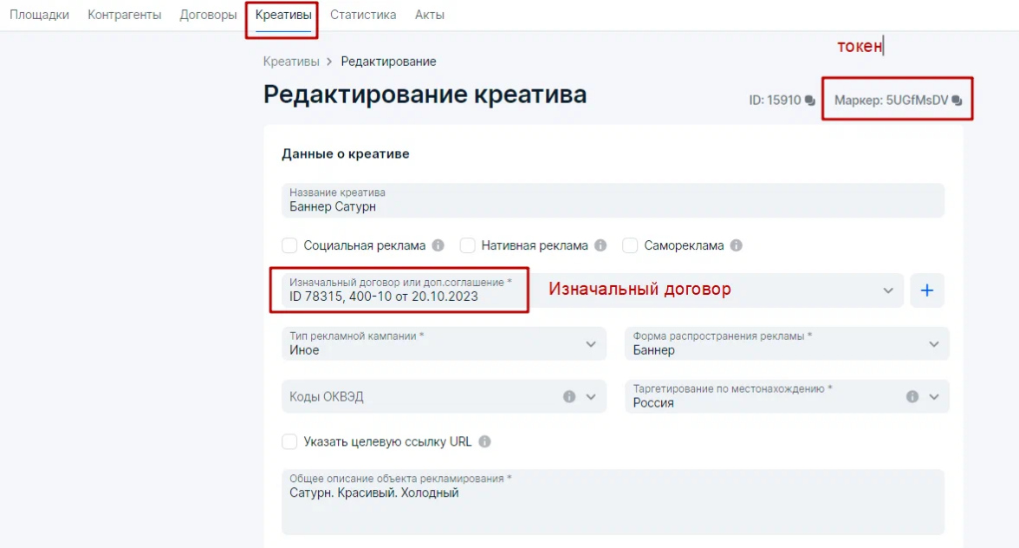This screenshot has height=548, width=1019.
Task: Click the Данные о креативе heading
Action: (x=345, y=154)
